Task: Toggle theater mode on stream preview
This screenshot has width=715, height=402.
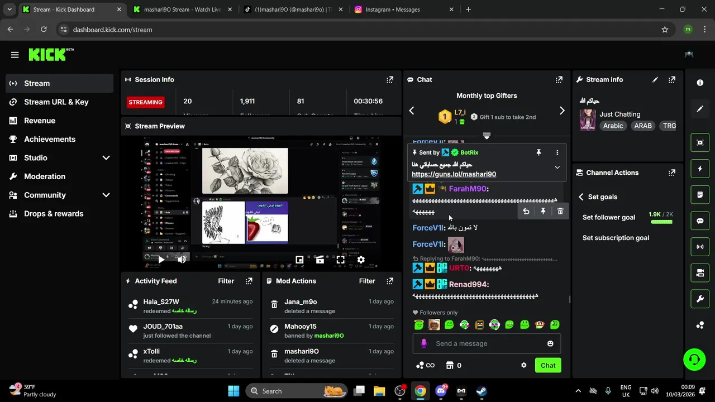Action: [320, 260]
